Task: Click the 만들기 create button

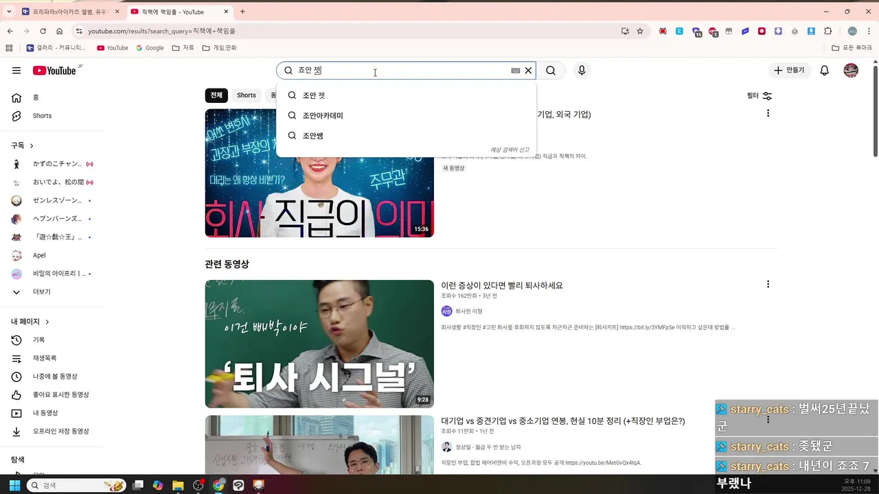Action: pos(789,71)
